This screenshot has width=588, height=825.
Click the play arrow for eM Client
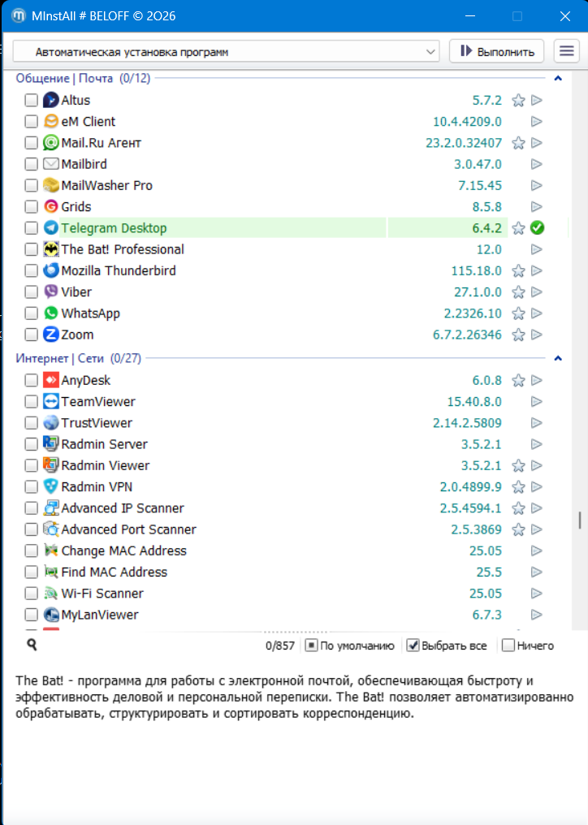(536, 122)
